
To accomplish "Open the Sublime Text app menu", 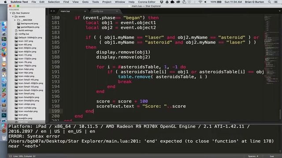I will pos(19,2).
